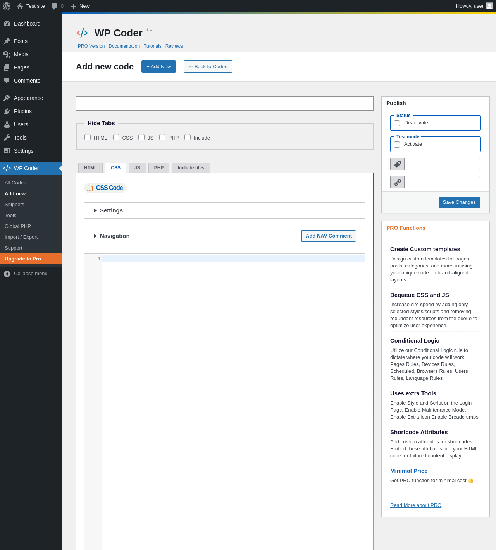Click the WP Coder header logo
The height and width of the screenshot is (550, 496).
(82, 33)
